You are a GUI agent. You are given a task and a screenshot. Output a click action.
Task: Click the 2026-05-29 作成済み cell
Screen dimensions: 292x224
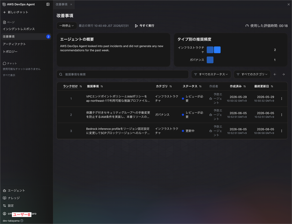coord(237,98)
